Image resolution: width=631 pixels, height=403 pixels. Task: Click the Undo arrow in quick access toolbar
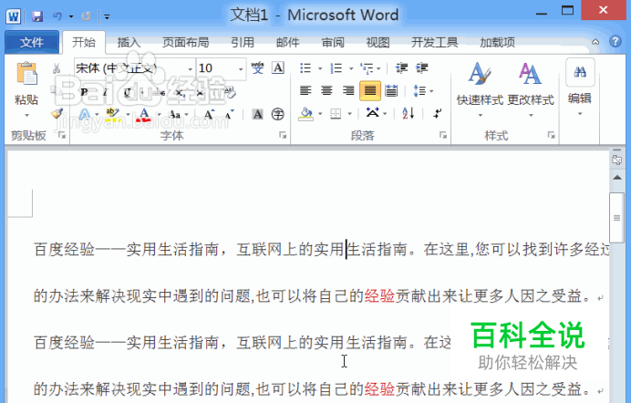point(57,16)
